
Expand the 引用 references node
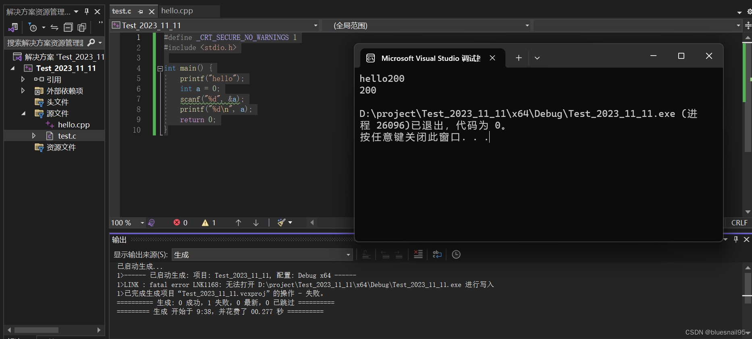tap(23, 79)
